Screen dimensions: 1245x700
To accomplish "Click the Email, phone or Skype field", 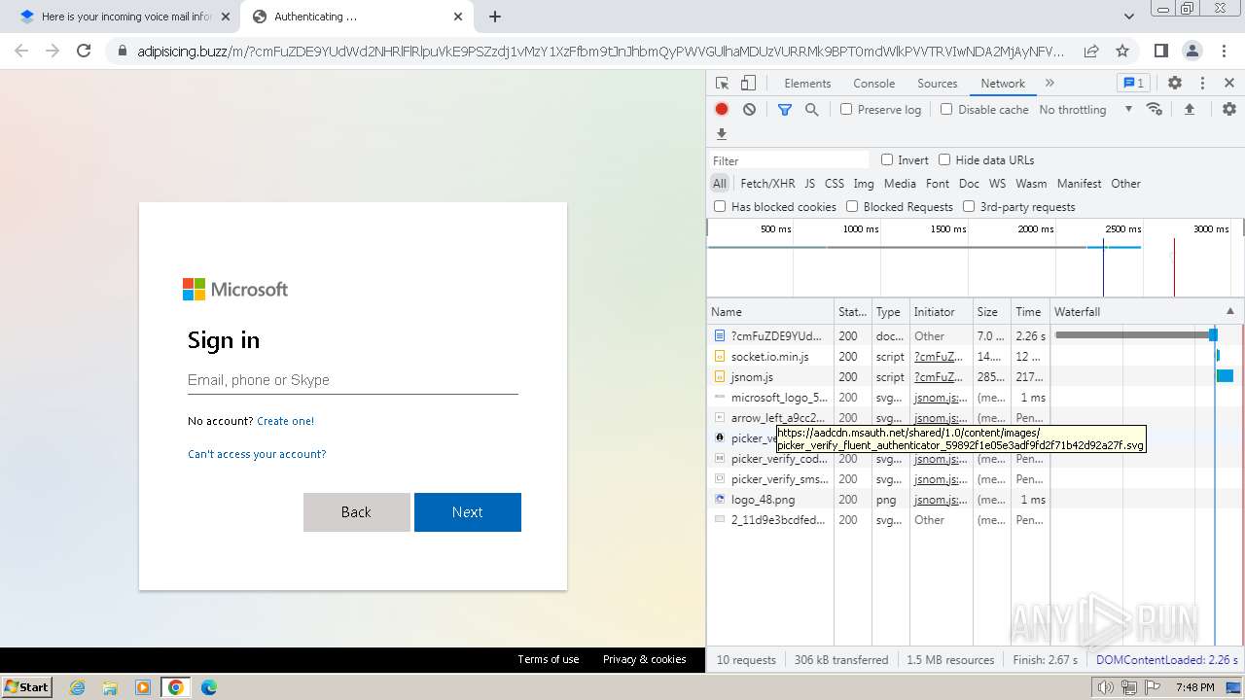I will pos(353,380).
